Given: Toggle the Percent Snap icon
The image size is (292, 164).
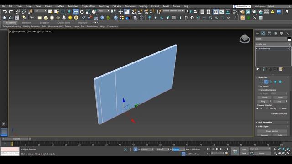Looking at the screenshot, I should coord(146,12).
